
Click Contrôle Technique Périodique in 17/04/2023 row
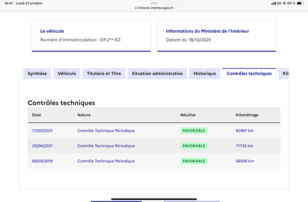[106, 130]
